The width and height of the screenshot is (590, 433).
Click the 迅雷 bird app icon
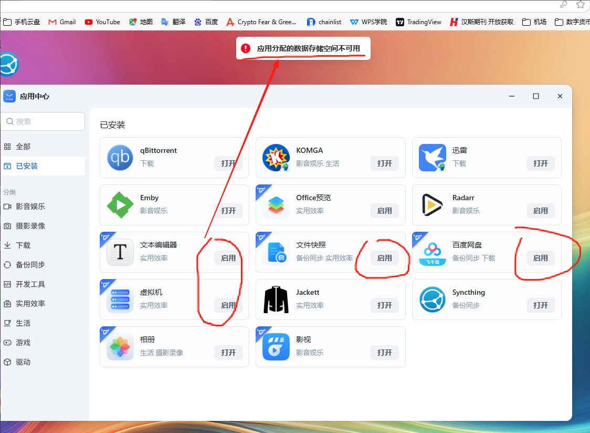point(433,158)
